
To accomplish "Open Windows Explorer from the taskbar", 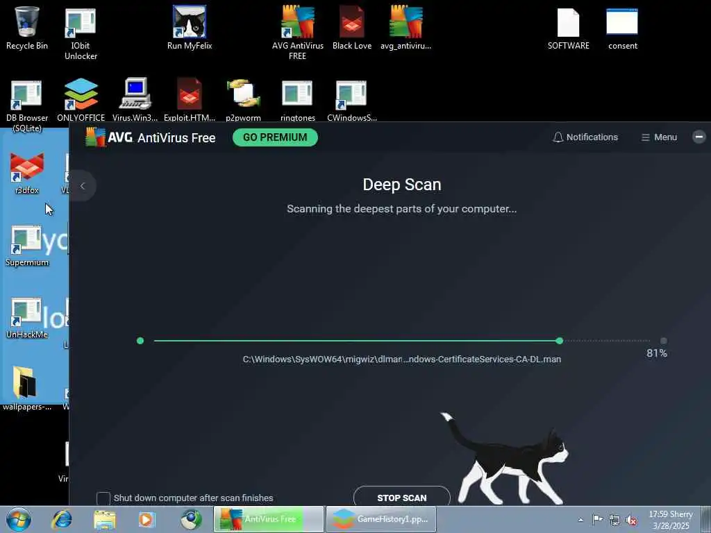I will coord(105,519).
